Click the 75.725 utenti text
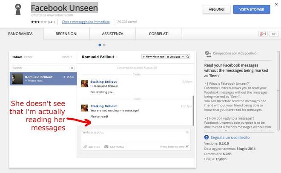 click(x=127, y=22)
